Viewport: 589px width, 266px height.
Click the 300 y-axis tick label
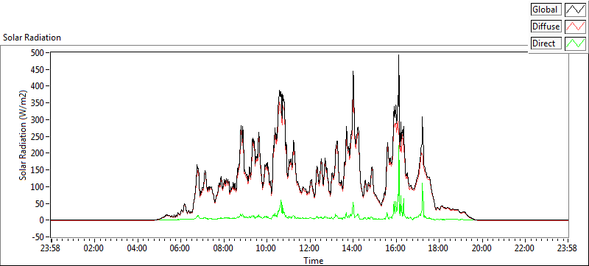(x=38, y=120)
